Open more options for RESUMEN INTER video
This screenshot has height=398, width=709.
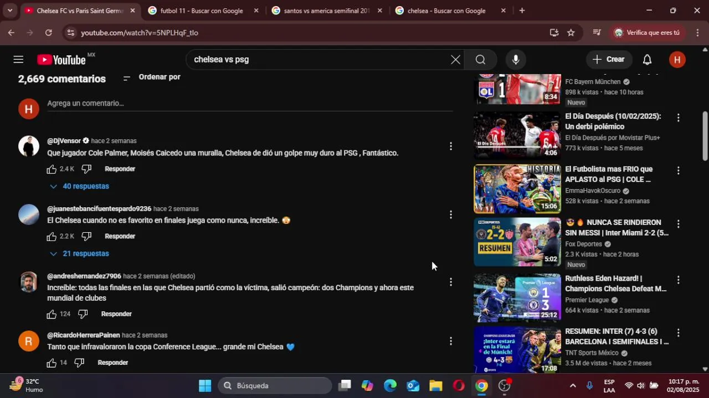click(678, 333)
